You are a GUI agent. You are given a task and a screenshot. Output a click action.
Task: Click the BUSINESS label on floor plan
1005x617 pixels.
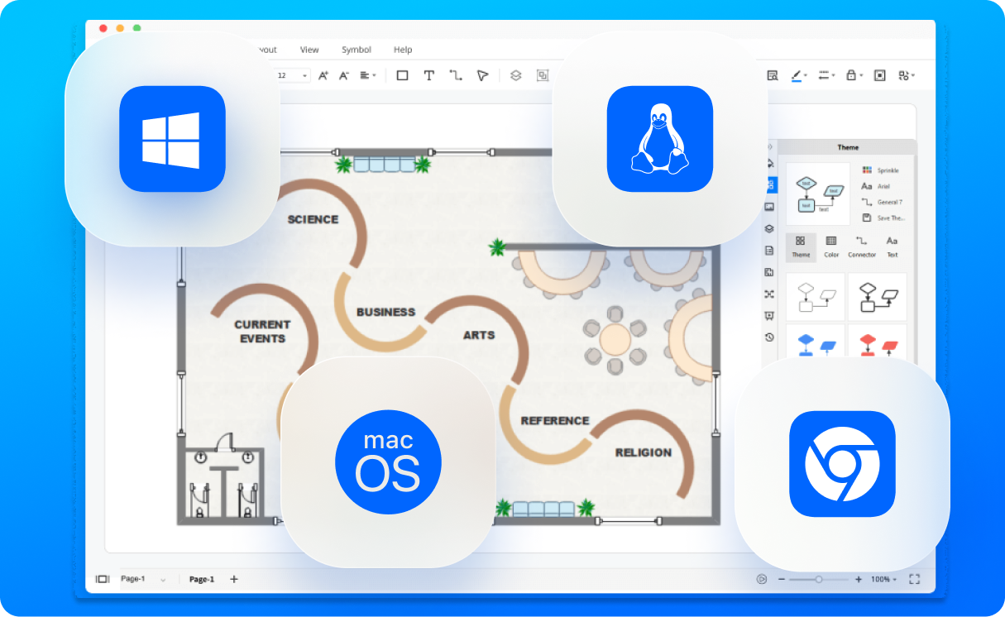(385, 312)
